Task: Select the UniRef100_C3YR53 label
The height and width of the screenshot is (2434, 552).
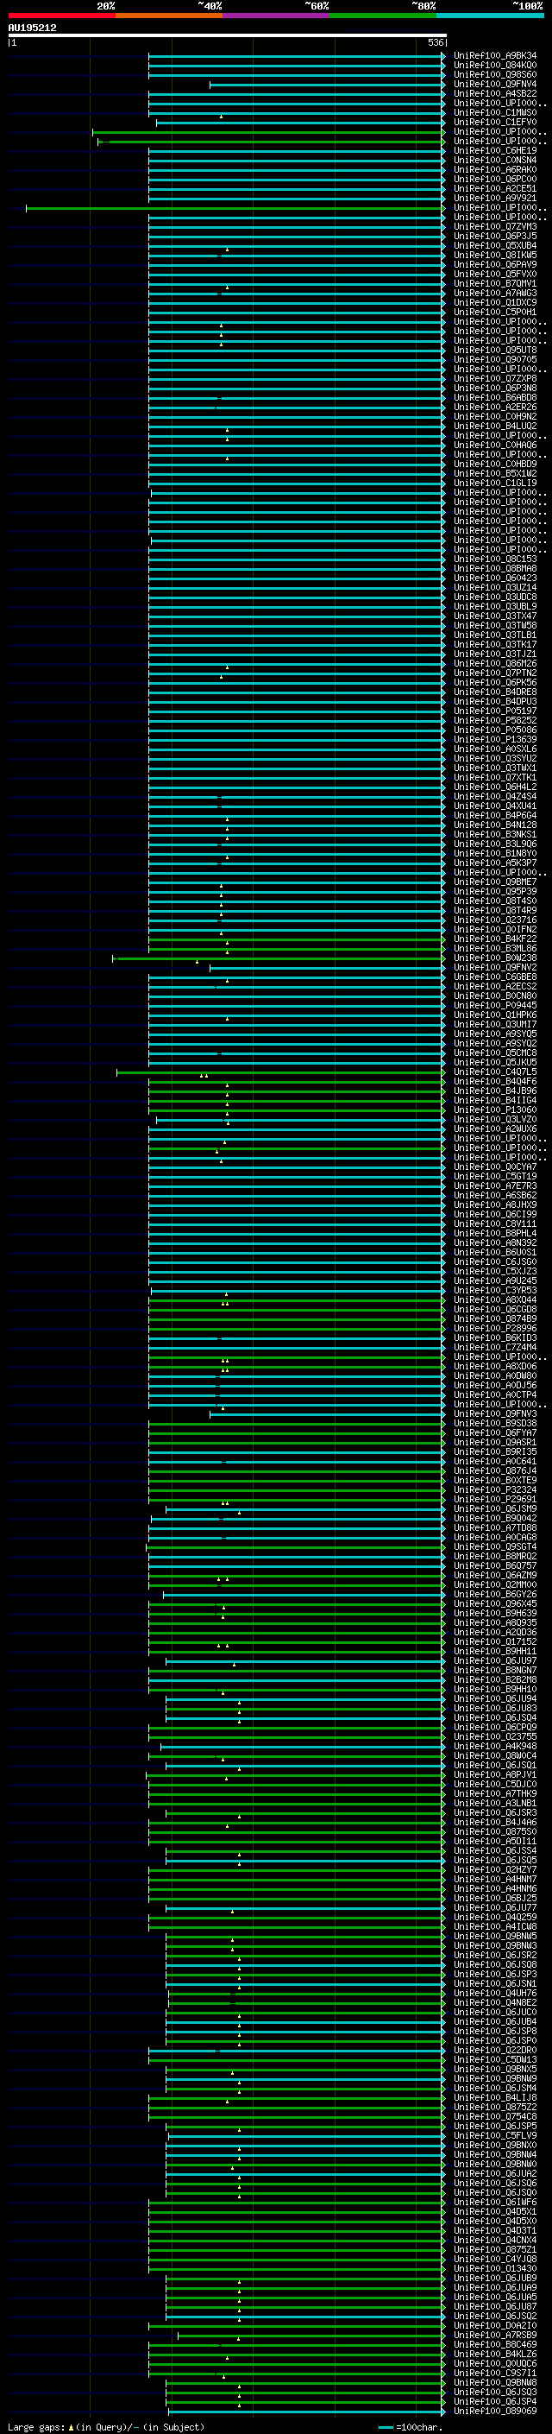Action: coord(494,1290)
